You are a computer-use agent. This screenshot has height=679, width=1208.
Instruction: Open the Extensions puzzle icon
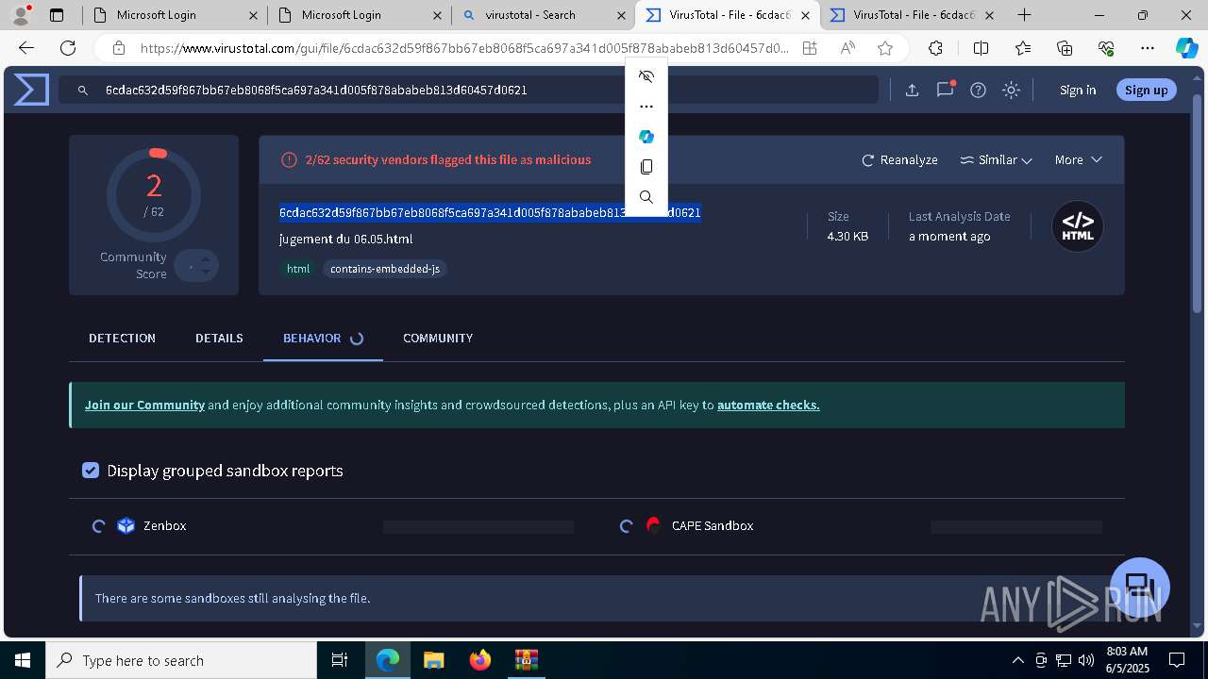(x=935, y=48)
